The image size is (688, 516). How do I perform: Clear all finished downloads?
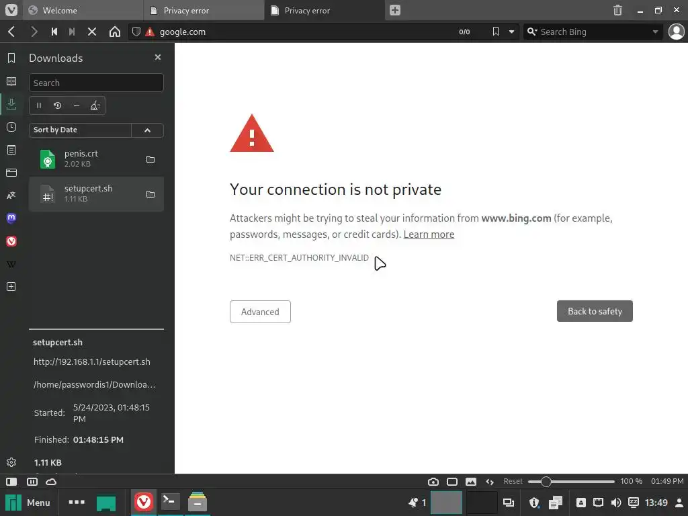coord(95,105)
